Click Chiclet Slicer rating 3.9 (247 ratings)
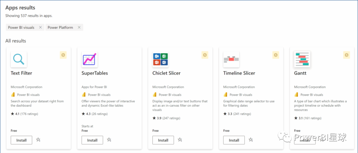Viewport: 358px width, 153px height. pos(166,118)
